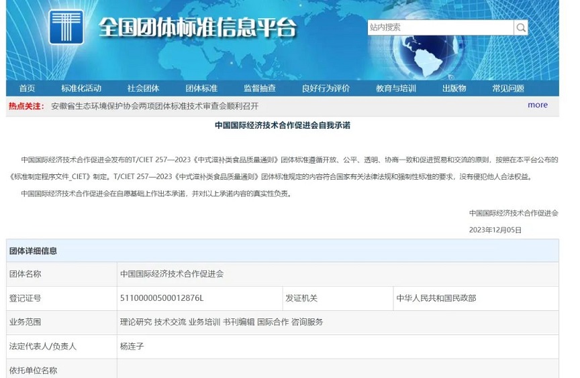The height and width of the screenshot is (378, 580).
Task: Open the 安徽省生态环境保护协会 hot news link
Action: click(154, 106)
